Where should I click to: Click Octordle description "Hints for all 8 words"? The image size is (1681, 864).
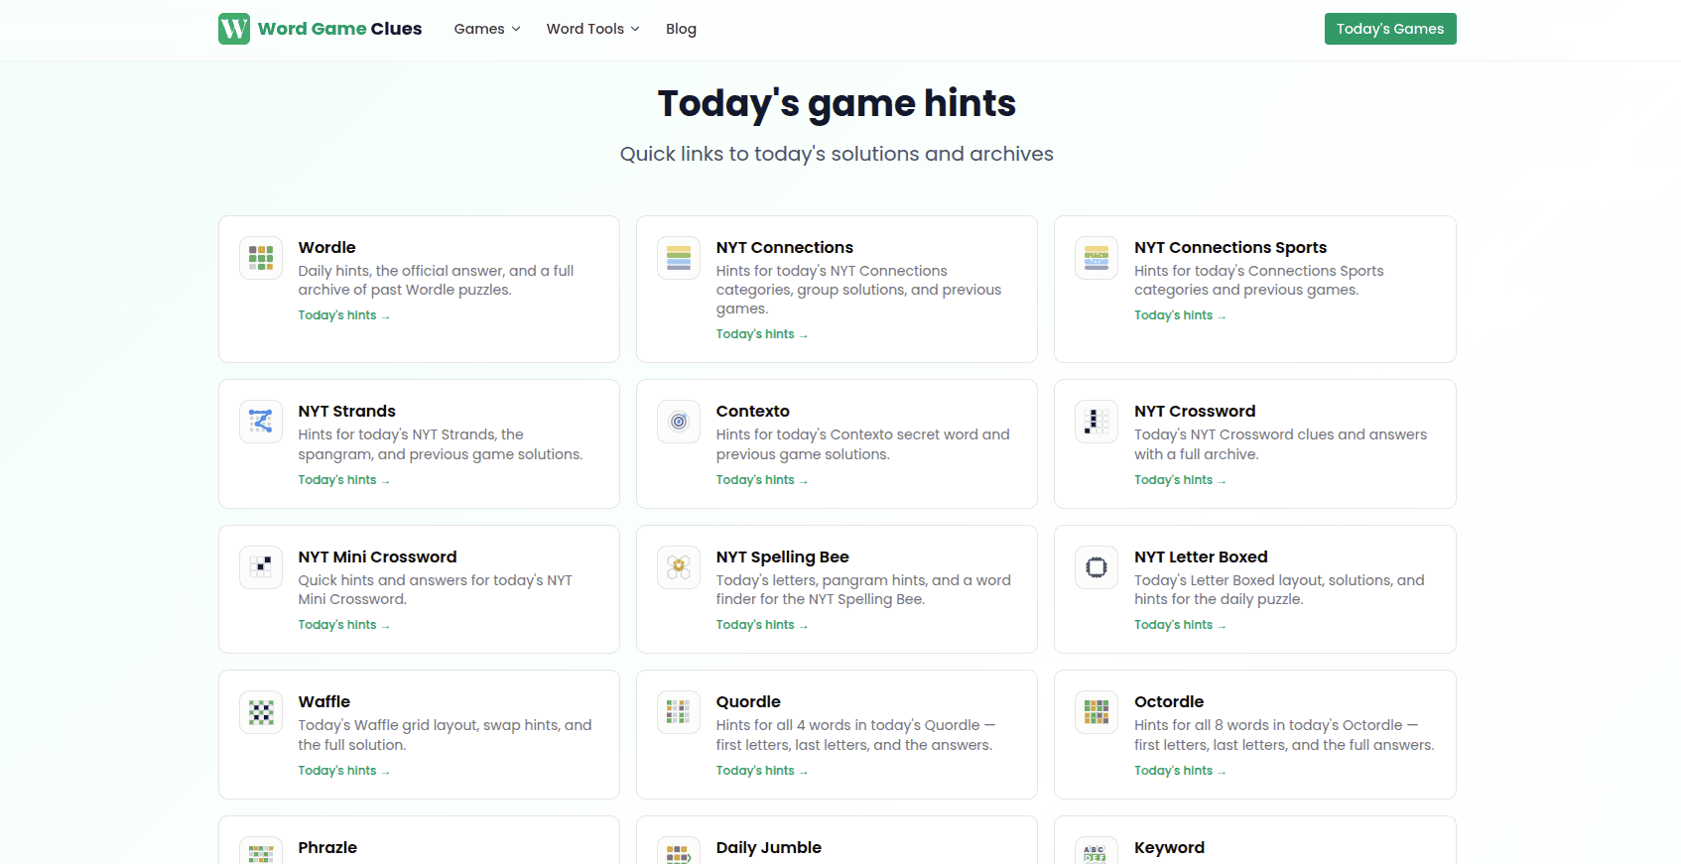pos(1284,735)
